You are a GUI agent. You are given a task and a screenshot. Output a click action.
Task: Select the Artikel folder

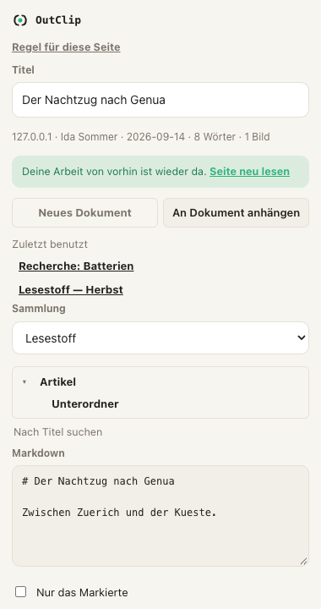tap(57, 382)
